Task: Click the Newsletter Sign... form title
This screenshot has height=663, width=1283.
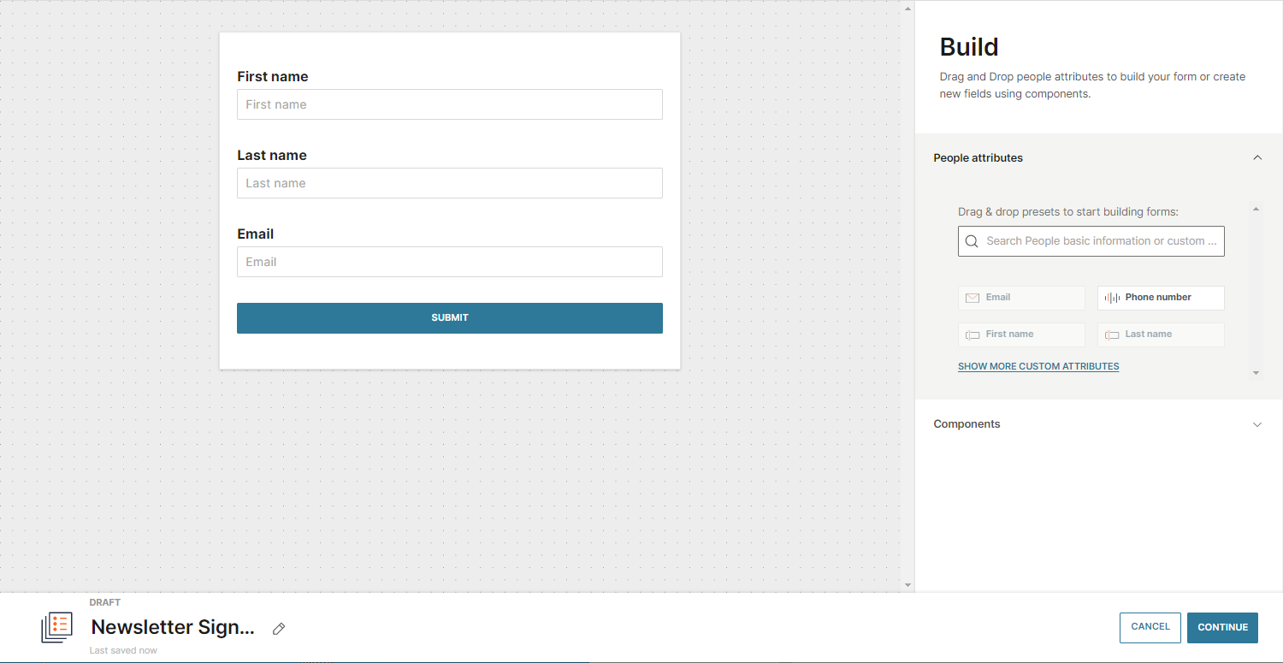Action: 173,627
